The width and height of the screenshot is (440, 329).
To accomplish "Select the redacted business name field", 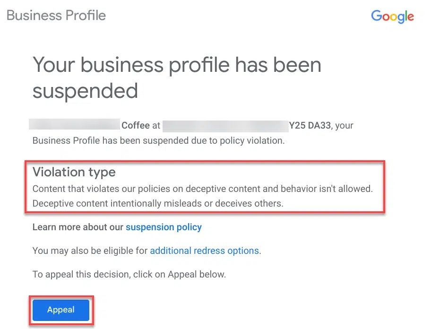I will click(74, 124).
